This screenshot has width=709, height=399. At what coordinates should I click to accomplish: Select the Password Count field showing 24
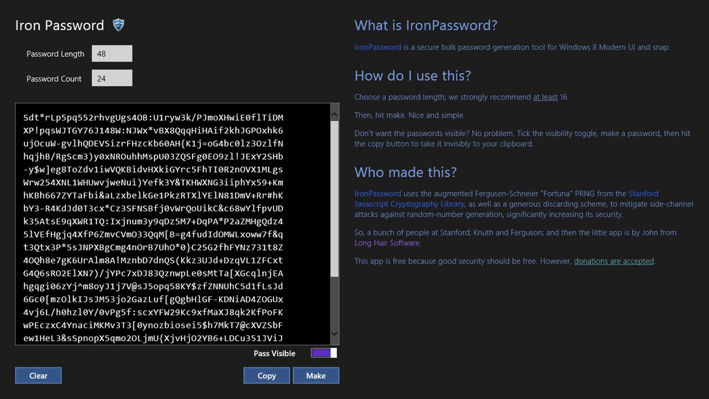click(x=111, y=78)
